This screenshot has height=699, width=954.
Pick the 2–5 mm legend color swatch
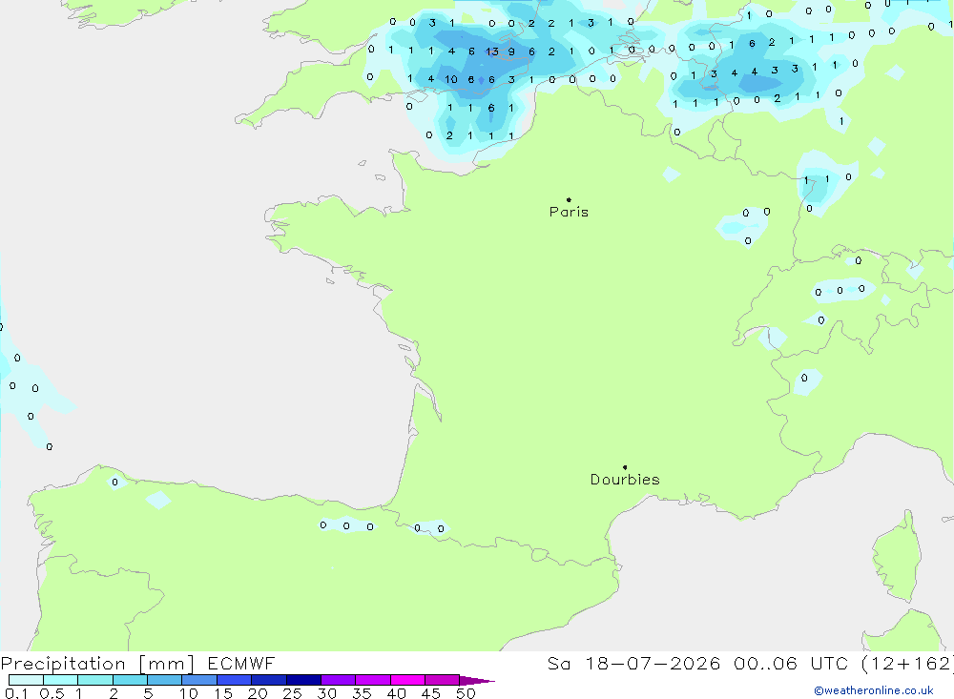130,680
